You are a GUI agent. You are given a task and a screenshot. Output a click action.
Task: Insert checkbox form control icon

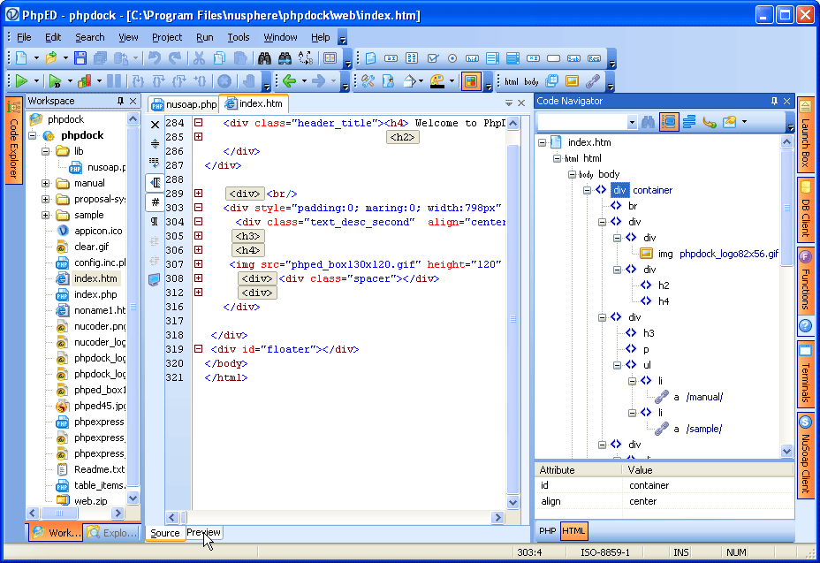[432, 58]
